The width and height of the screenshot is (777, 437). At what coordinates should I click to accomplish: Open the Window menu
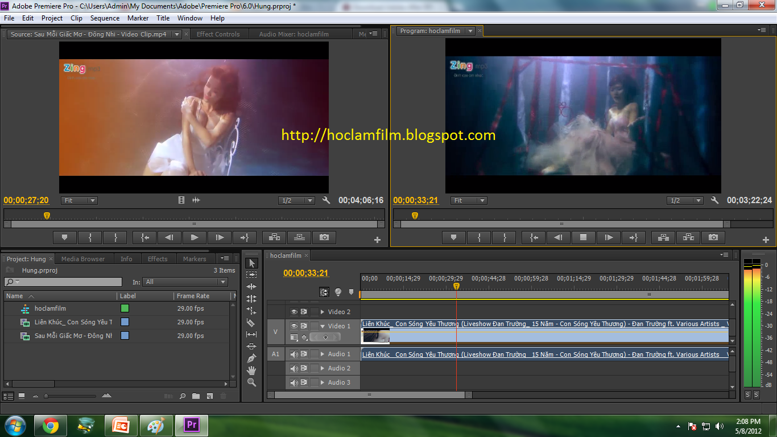tap(190, 18)
